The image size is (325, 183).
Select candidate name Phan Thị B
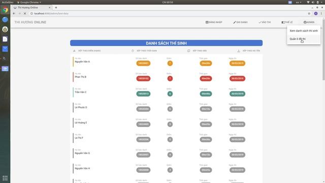click(x=80, y=77)
